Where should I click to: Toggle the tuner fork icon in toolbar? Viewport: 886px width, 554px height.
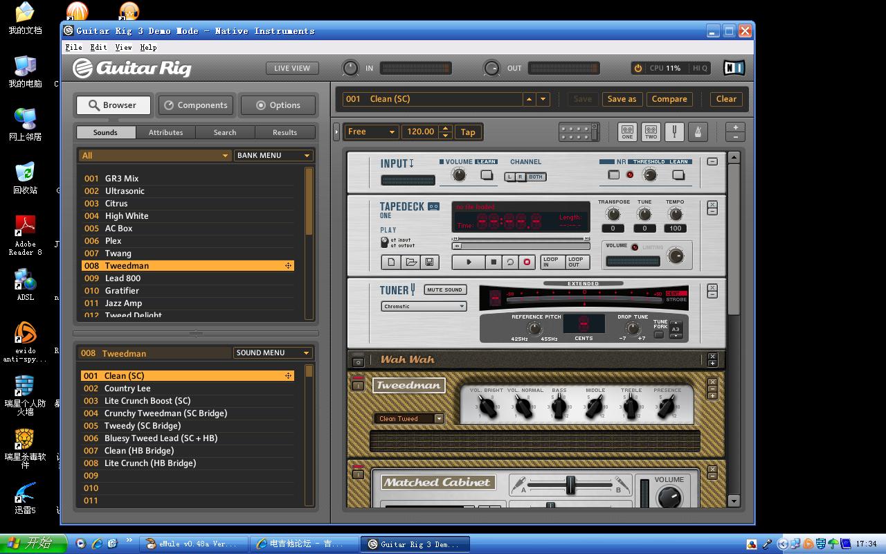(674, 132)
